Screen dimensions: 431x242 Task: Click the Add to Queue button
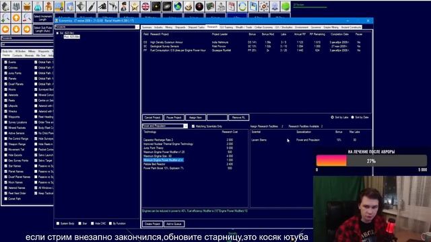click(x=174, y=224)
